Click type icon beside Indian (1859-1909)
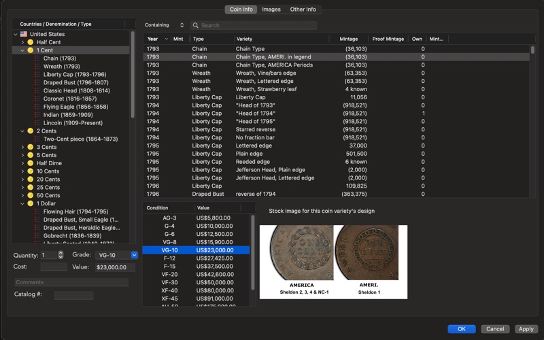The image size is (544, 340). (37, 115)
